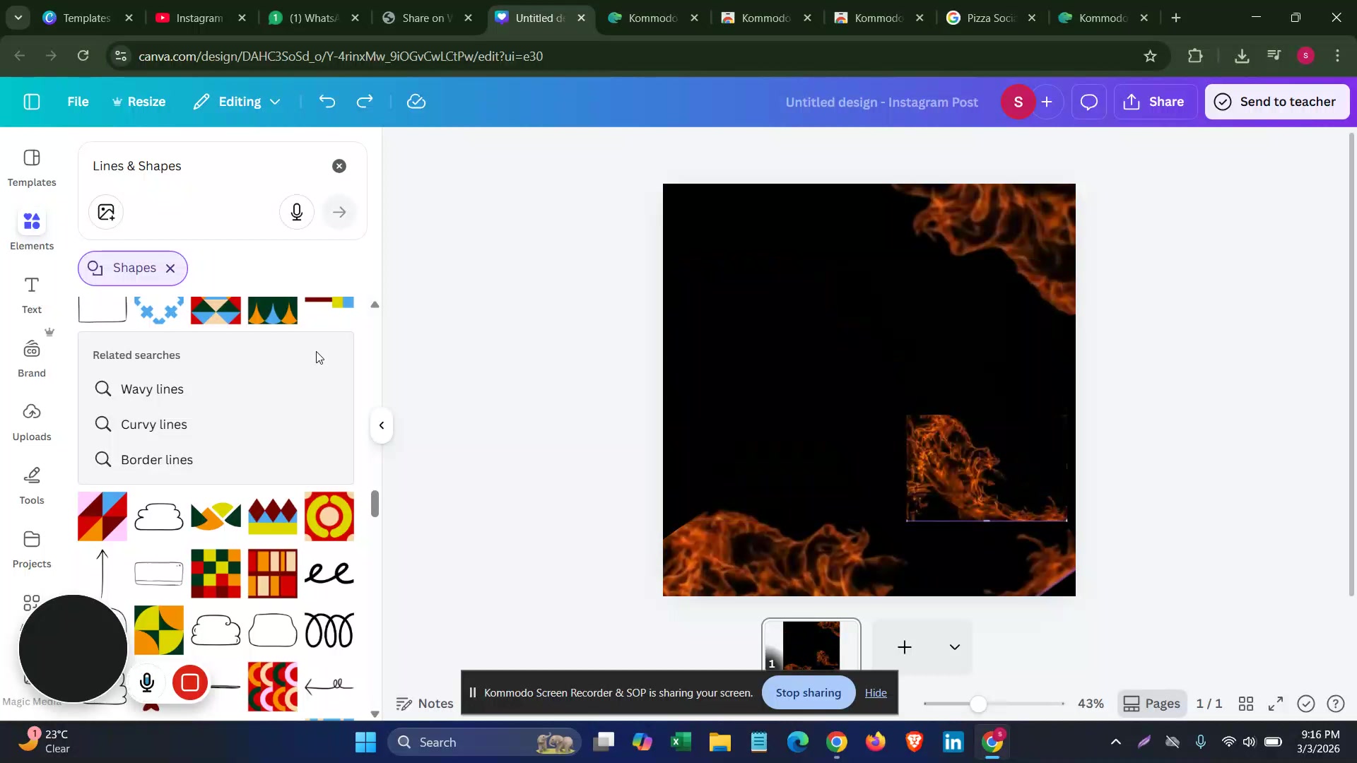
Task: Click the Undo arrow icon
Action: tap(327, 102)
